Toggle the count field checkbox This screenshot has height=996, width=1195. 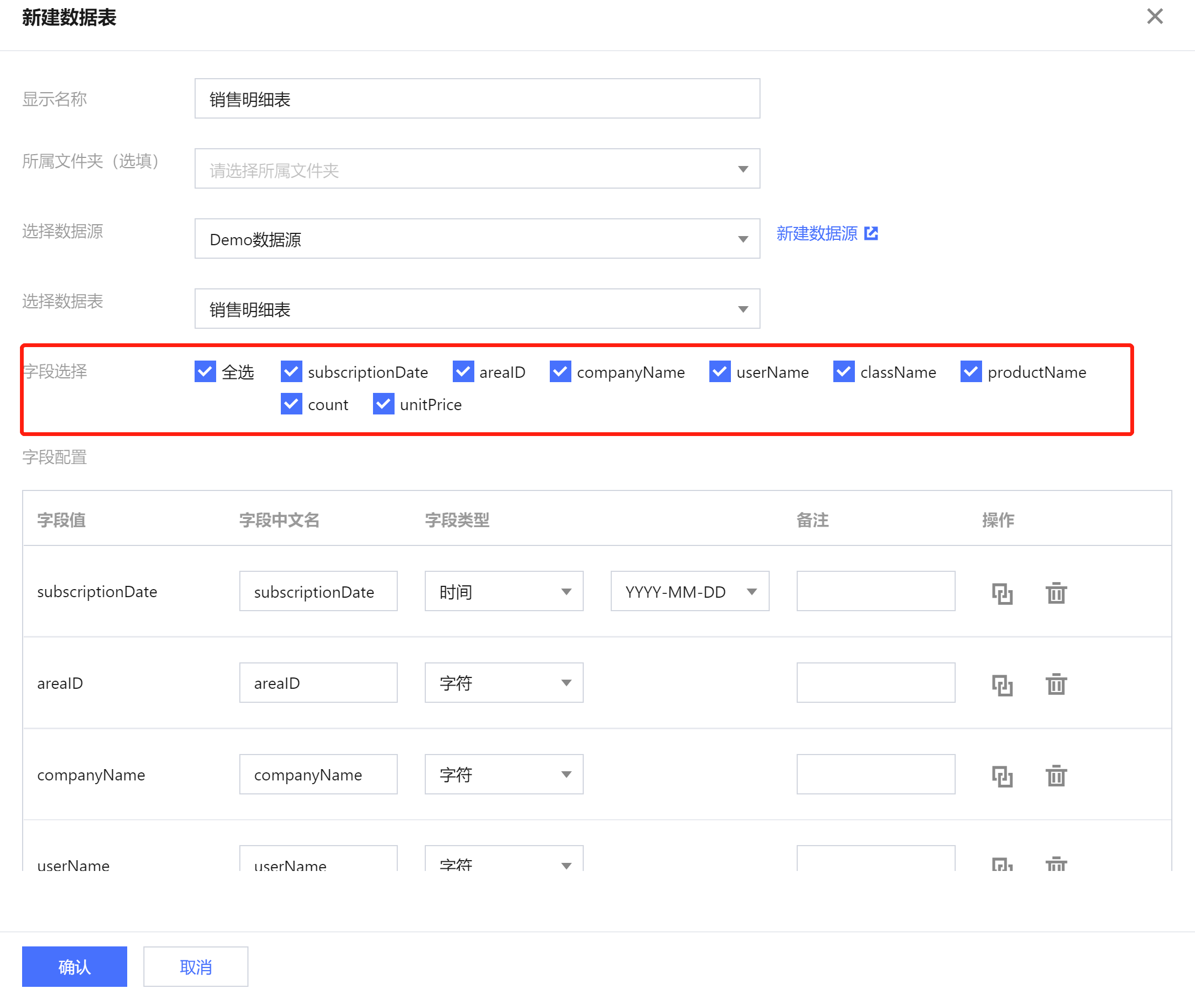click(292, 404)
